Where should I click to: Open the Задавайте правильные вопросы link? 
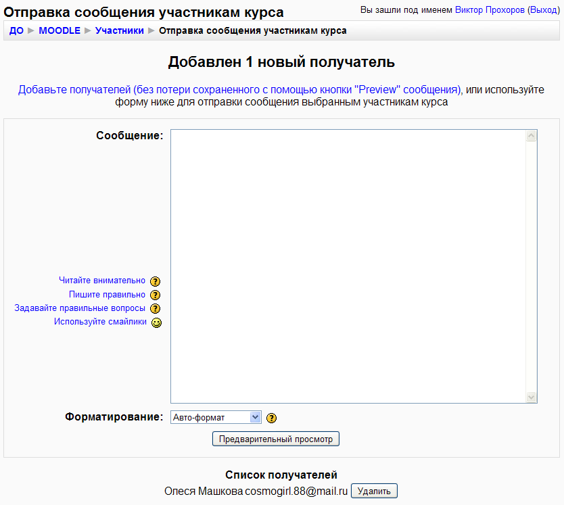point(80,308)
